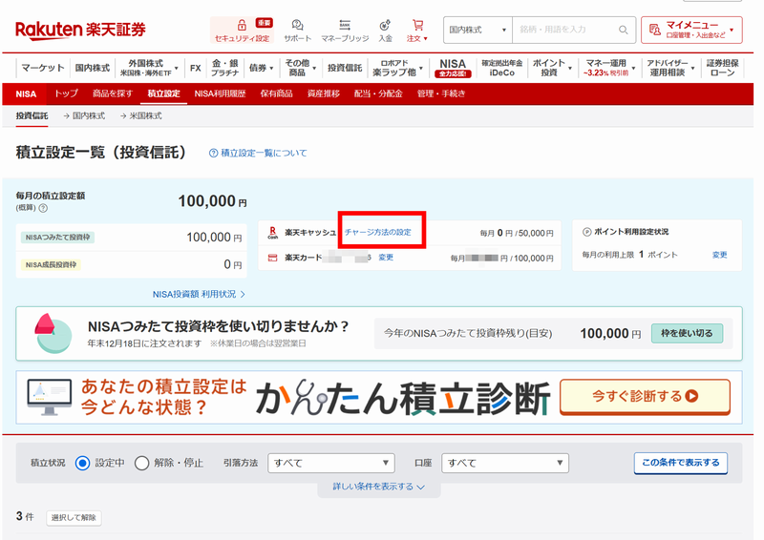Open the 金・銀プラチナ menu item
The height and width of the screenshot is (540, 764).
pos(224,68)
